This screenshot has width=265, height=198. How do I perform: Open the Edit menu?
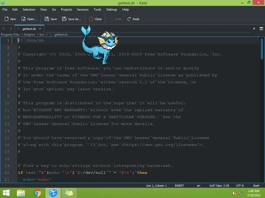(15, 10)
